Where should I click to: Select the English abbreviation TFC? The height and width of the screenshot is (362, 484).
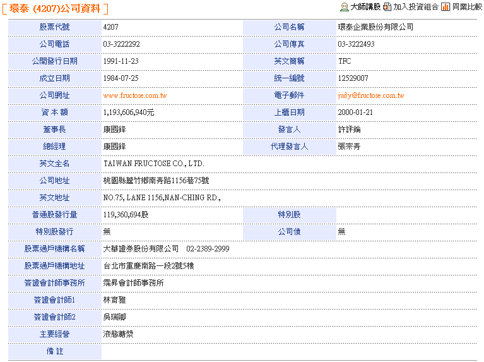coord(345,61)
